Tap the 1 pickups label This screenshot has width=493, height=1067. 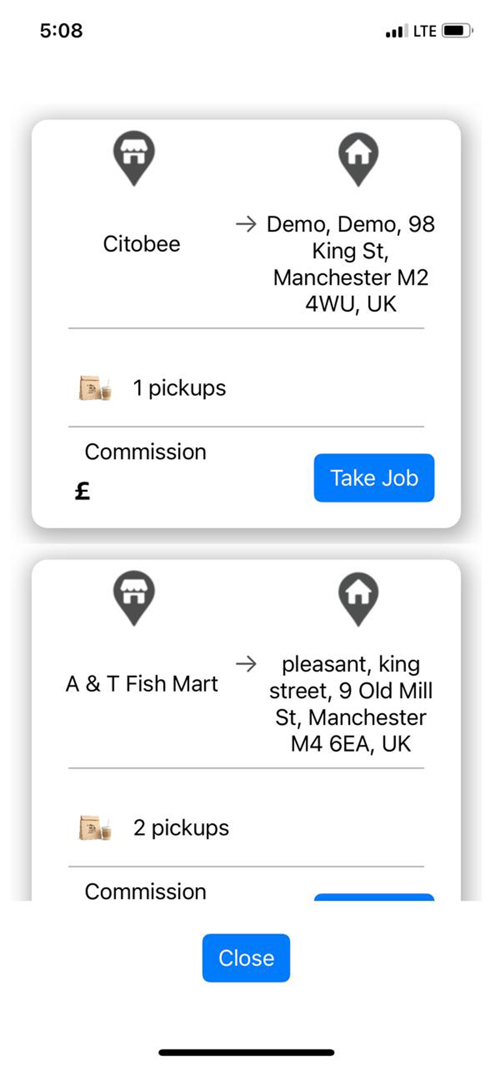coord(179,389)
